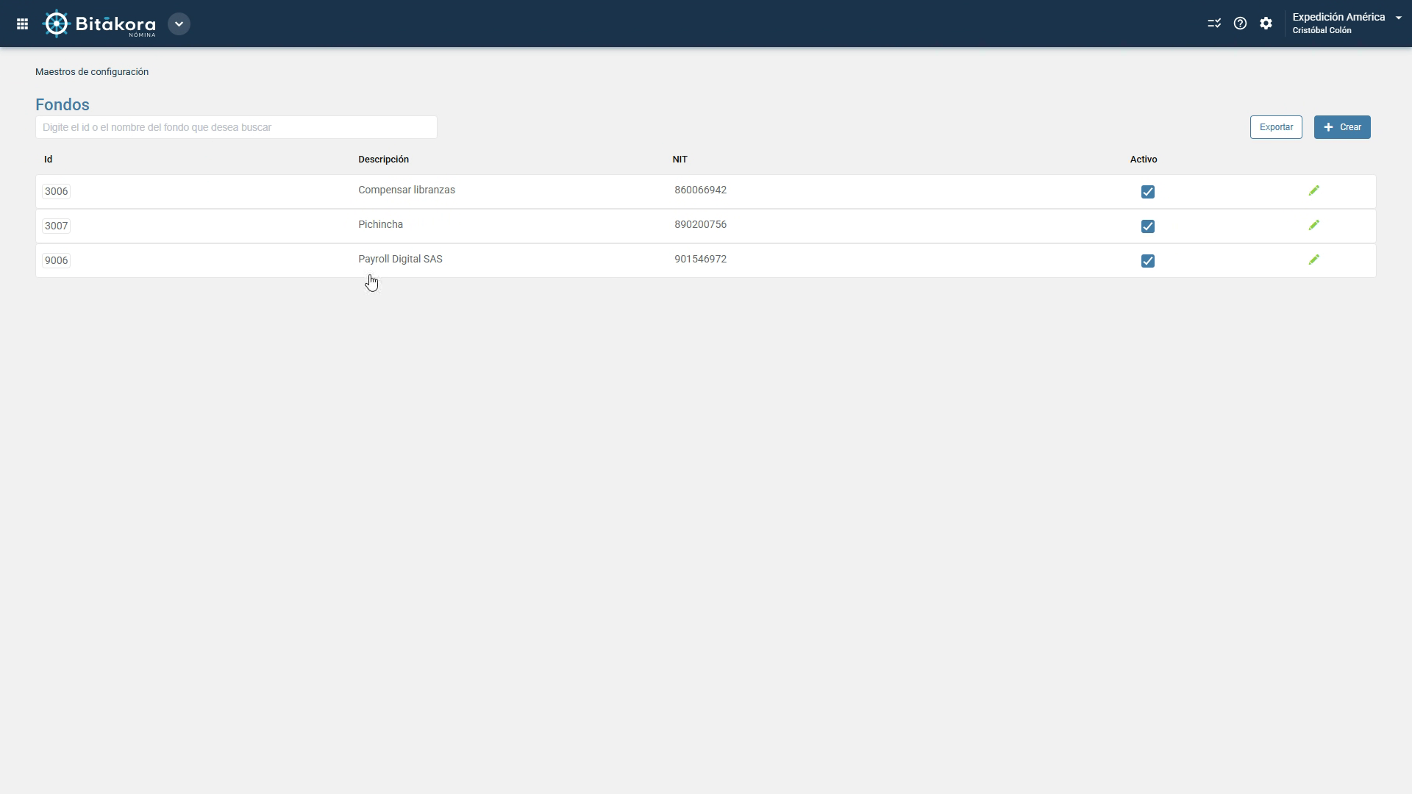Click the Exportar button
The image size is (1412, 794).
(1276, 127)
